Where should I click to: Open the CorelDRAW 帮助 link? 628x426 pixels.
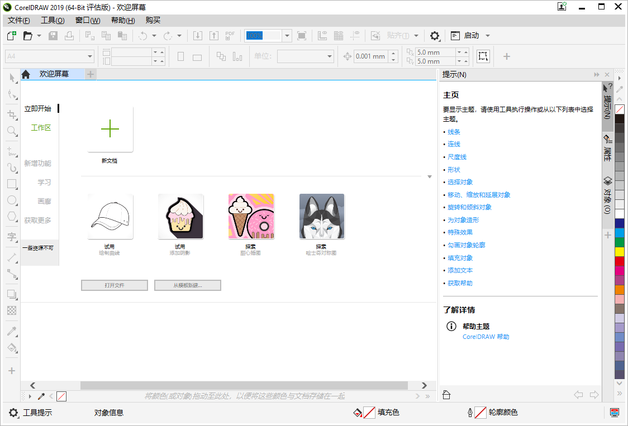point(486,337)
